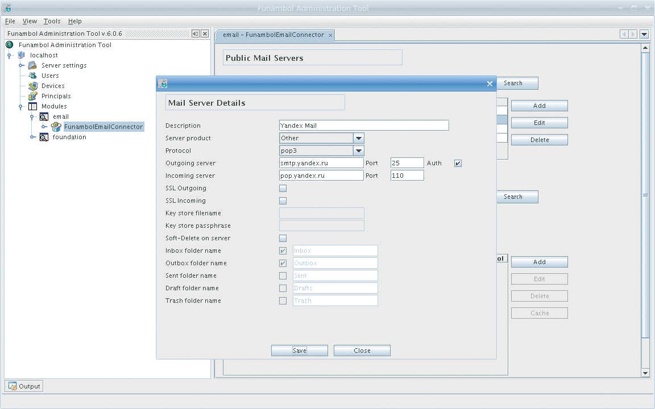
Task: Enable the SSL Outgoing checkbox
Action: (x=283, y=188)
